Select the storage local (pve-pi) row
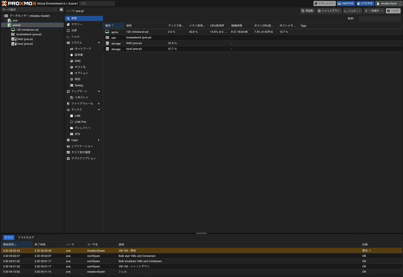 point(253,49)
